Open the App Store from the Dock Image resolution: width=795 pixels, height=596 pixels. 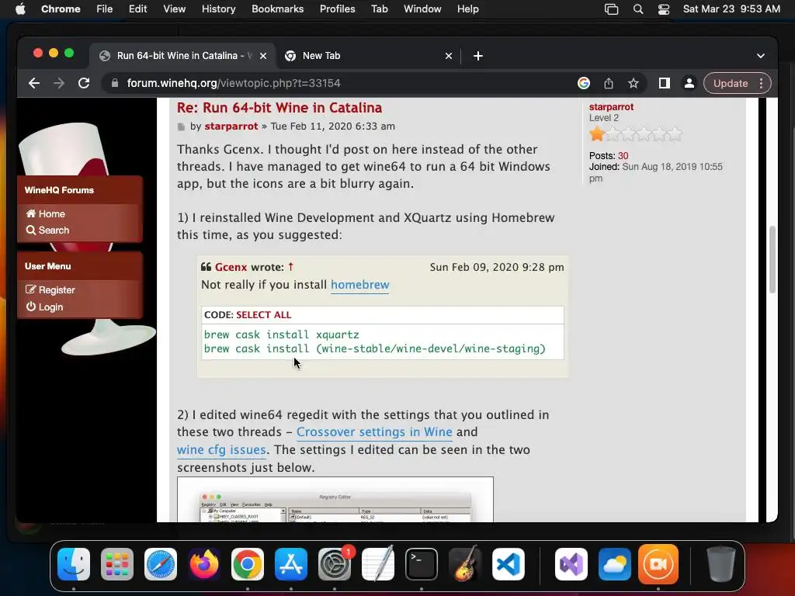[291, 564]
